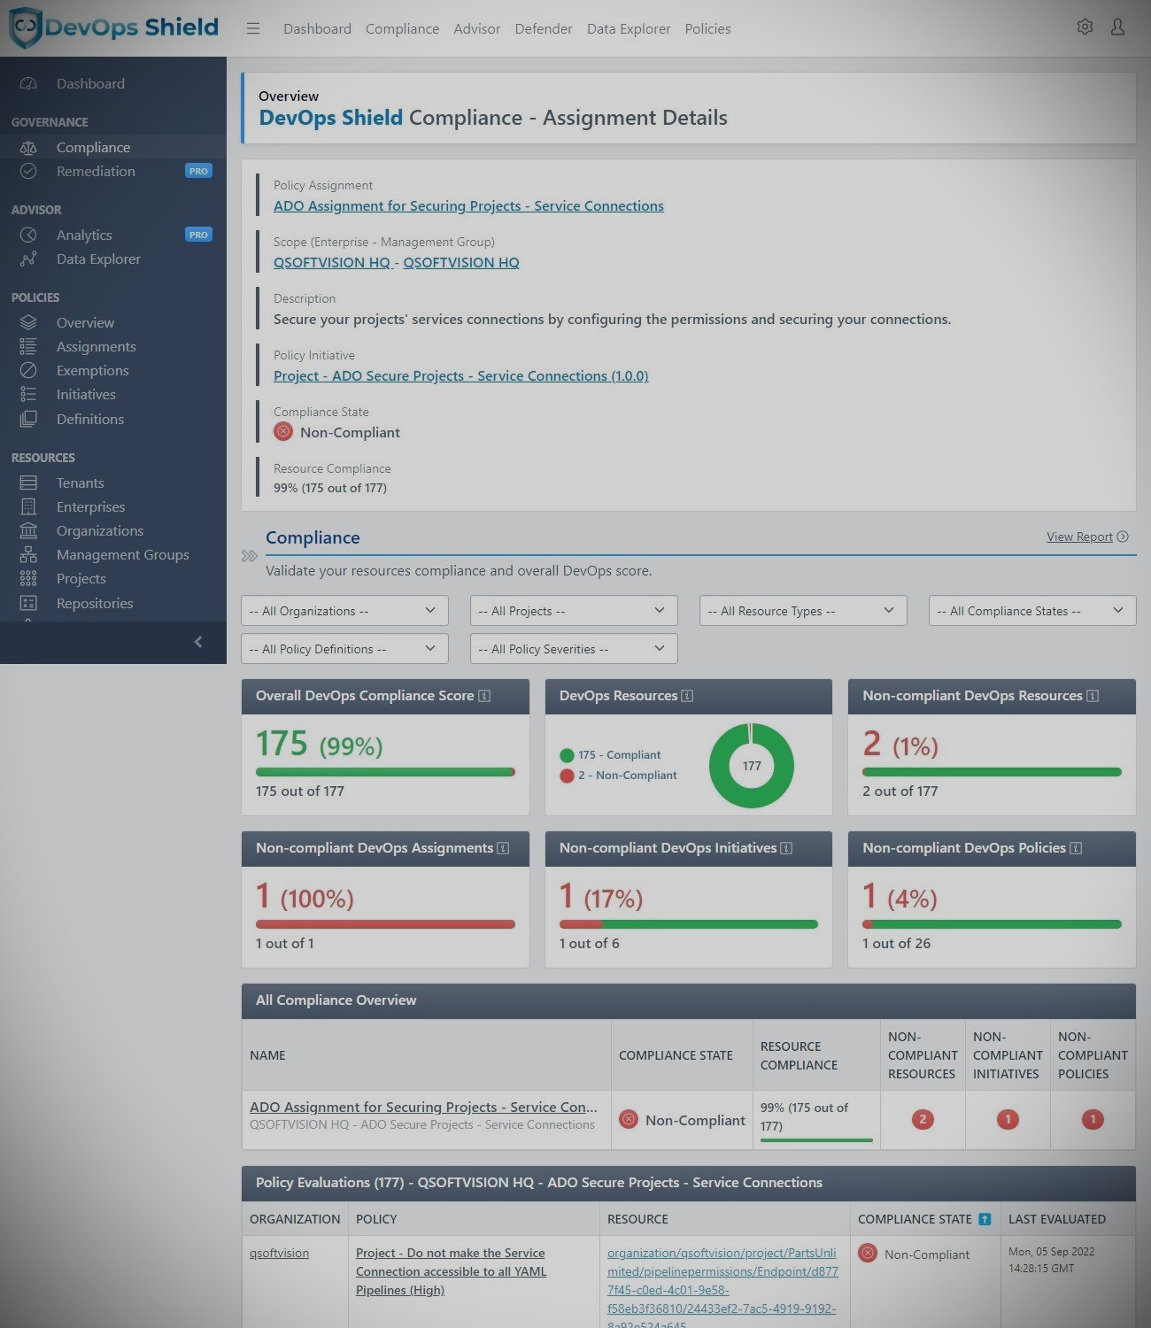Click the hamburger menu icon in header
This screenshot has height=1328, width=1151.
tap(253, 28)
